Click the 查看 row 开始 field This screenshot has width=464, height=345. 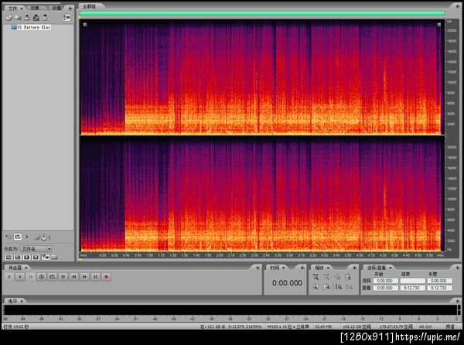(385, 288)
